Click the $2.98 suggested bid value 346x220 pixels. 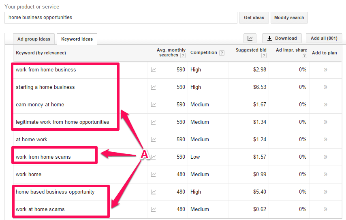tap(260, 70)
